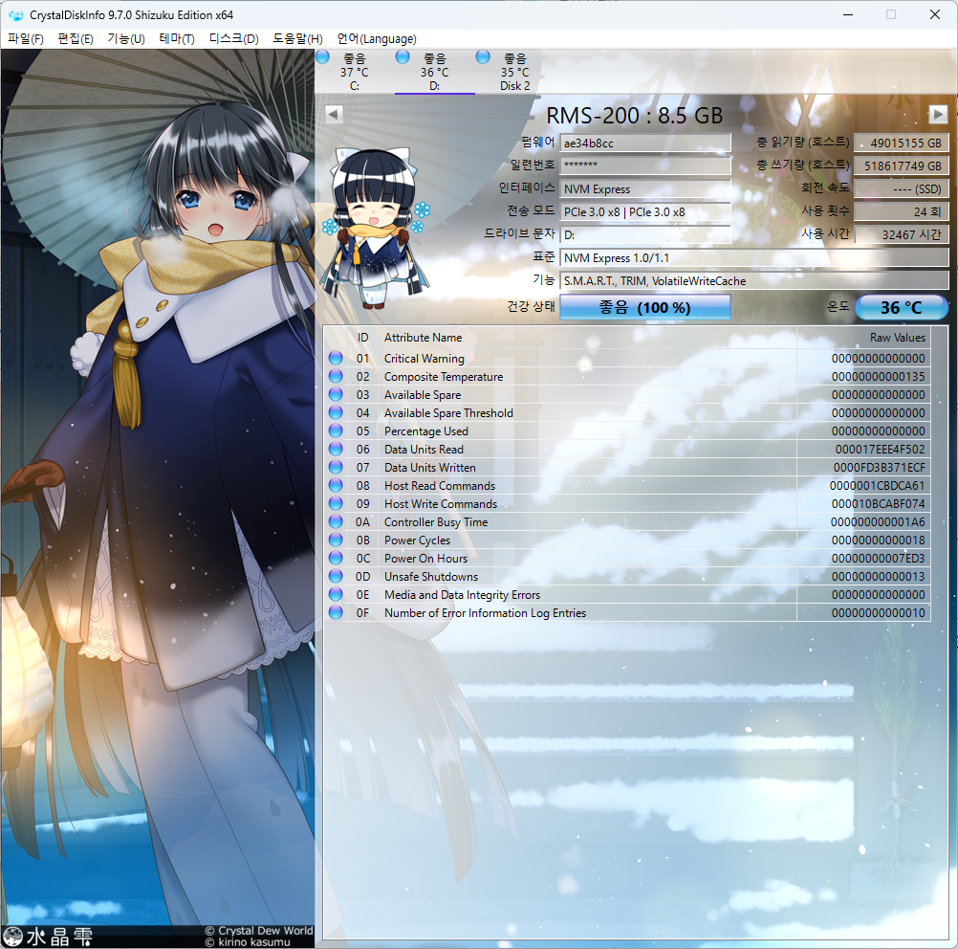
Task: Click the Disk 2 status orb
Action: pyautogui.click(x=483, y=57)
